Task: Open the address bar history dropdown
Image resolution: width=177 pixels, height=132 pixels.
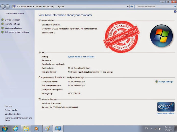Action: (128, 7)
